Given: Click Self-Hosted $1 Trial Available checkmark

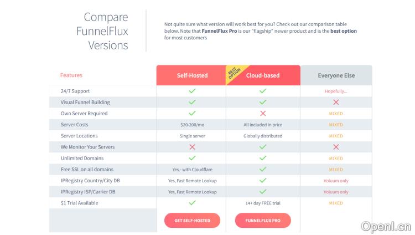Looking at the screenshot, I should tap(192, 203).
